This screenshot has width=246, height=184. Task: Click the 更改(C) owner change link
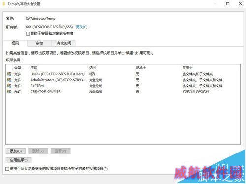82,27
